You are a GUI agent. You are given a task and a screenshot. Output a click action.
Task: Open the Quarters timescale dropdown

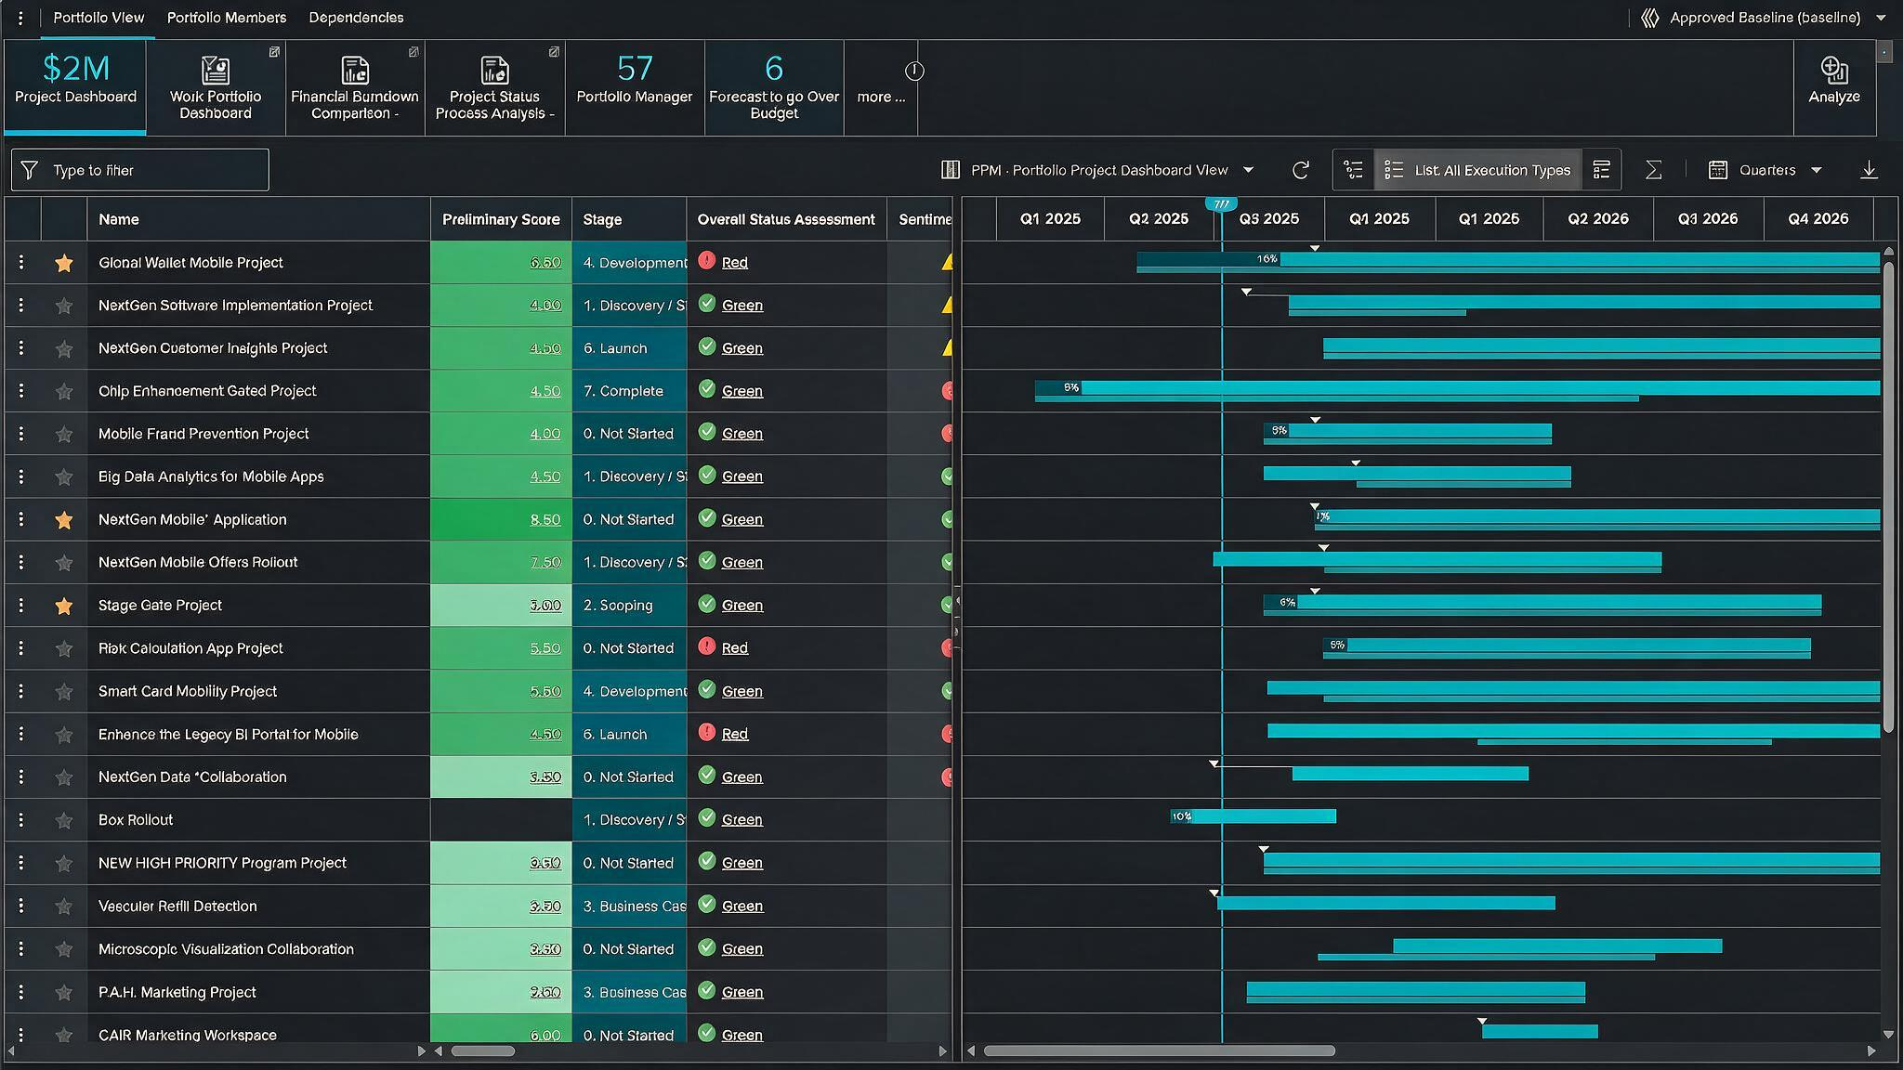[1765, 170]
